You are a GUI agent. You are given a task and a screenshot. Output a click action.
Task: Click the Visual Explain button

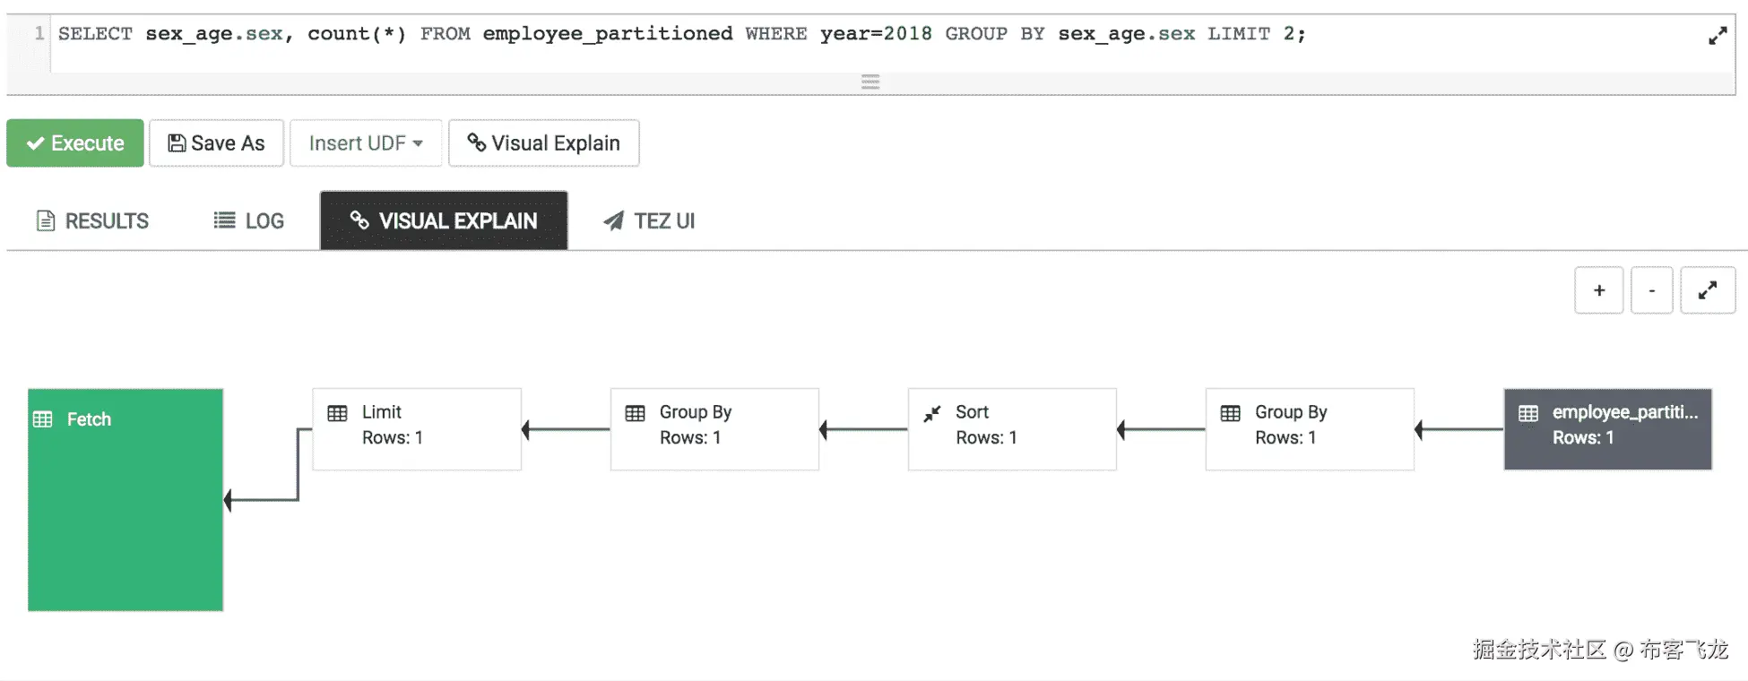click(x=543, y=143)
